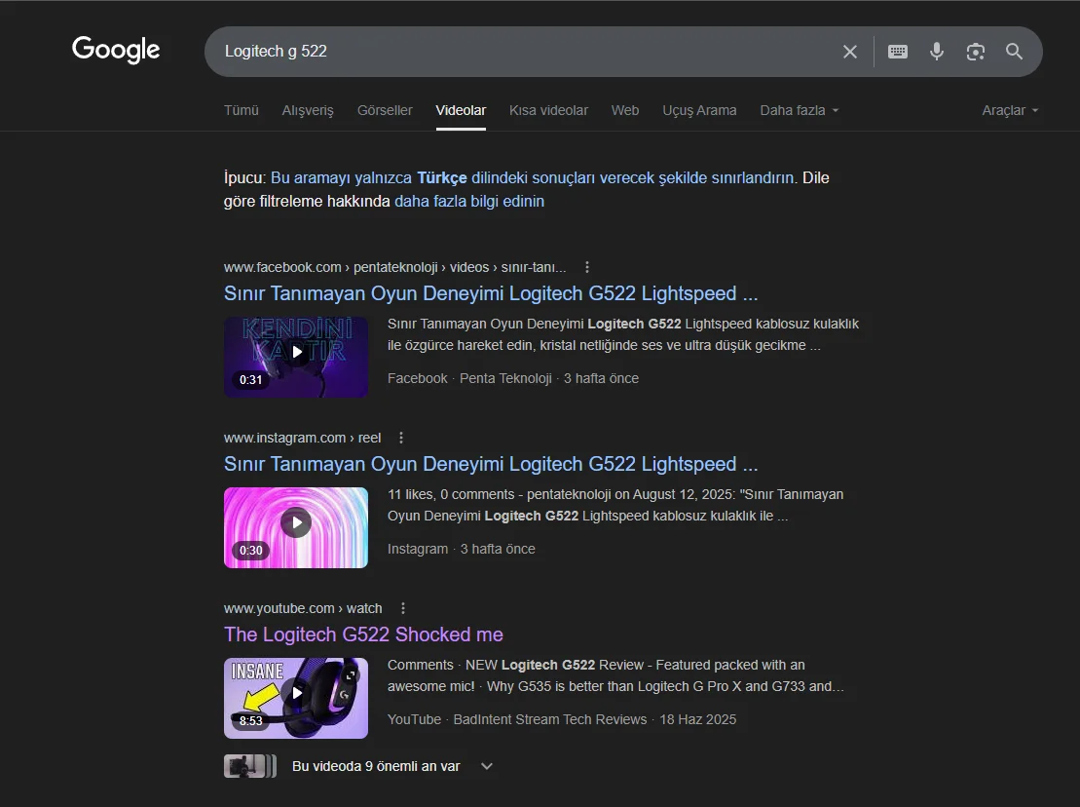Clear the search box with the X icon

(x=850, y=52)
